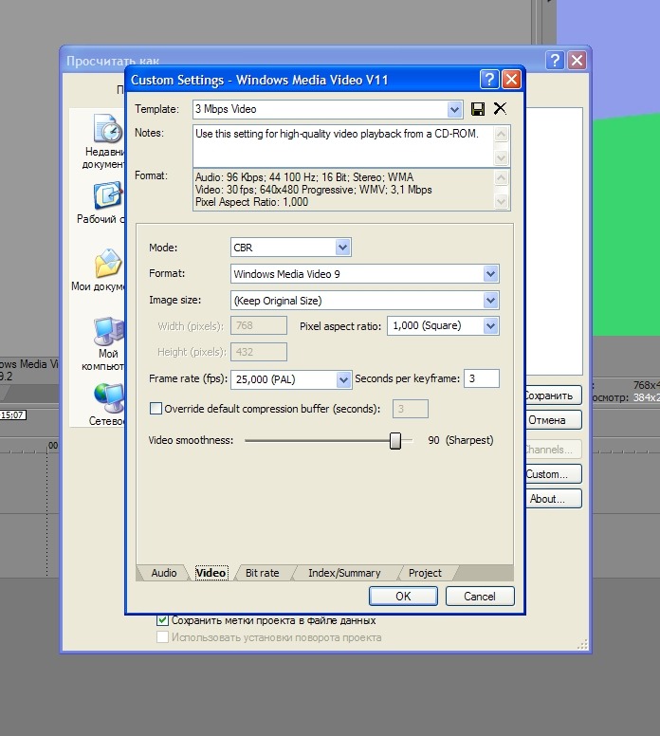Switch to the Bit rate tab

(262, 573)
